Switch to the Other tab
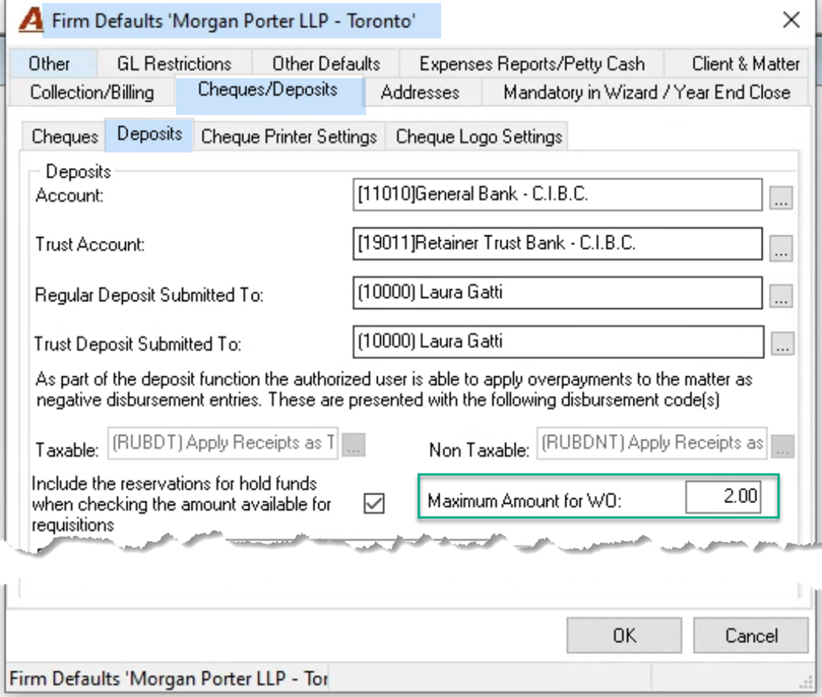The image size is (822, 697). [x=49, y=63]
